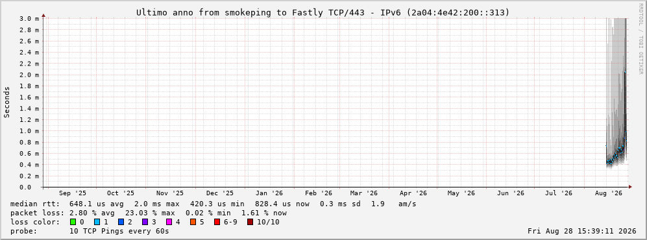Click the dark red 10/10 loss swatch

click(250, 222)
